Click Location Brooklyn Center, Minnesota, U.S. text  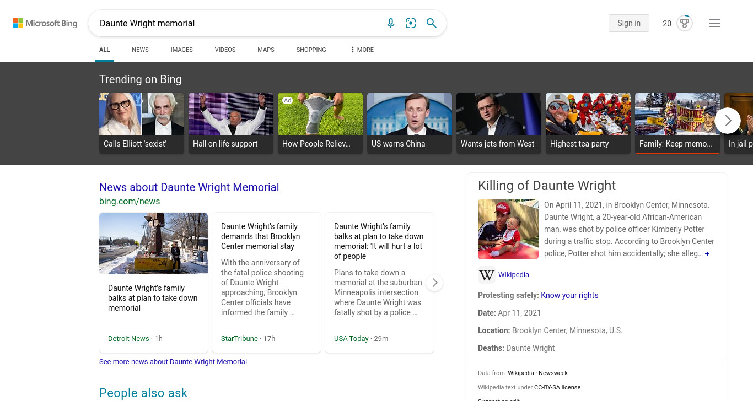click(x=550, y=330)
